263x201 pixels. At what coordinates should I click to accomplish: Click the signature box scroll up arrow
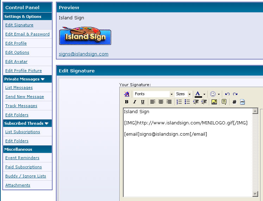255,111
